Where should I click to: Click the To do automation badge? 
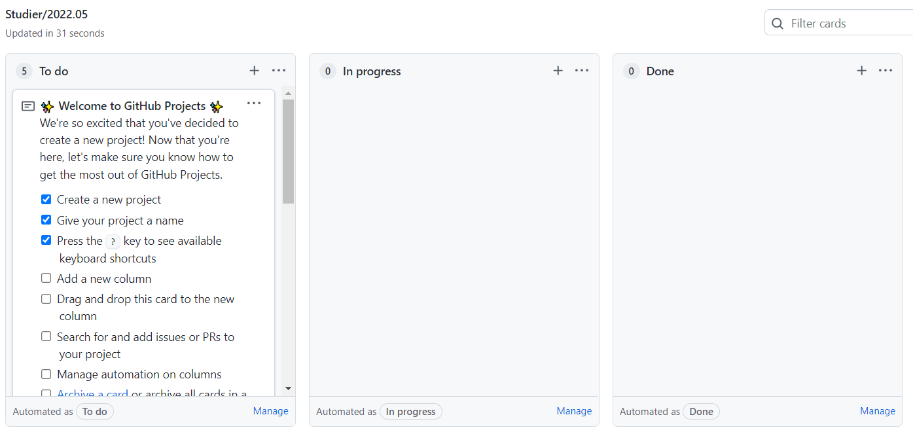[x=95, y=412]
